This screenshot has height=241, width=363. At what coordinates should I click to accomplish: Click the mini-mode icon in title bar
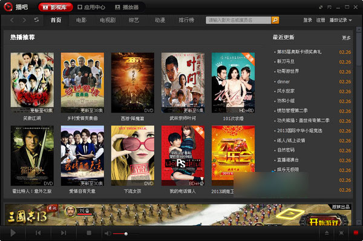click(x=329, y=7)
